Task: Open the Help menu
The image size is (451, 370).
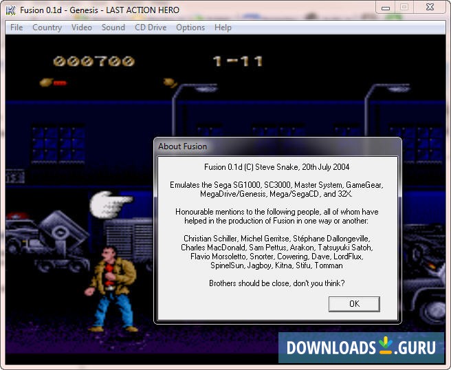Action: pos(223,28)
